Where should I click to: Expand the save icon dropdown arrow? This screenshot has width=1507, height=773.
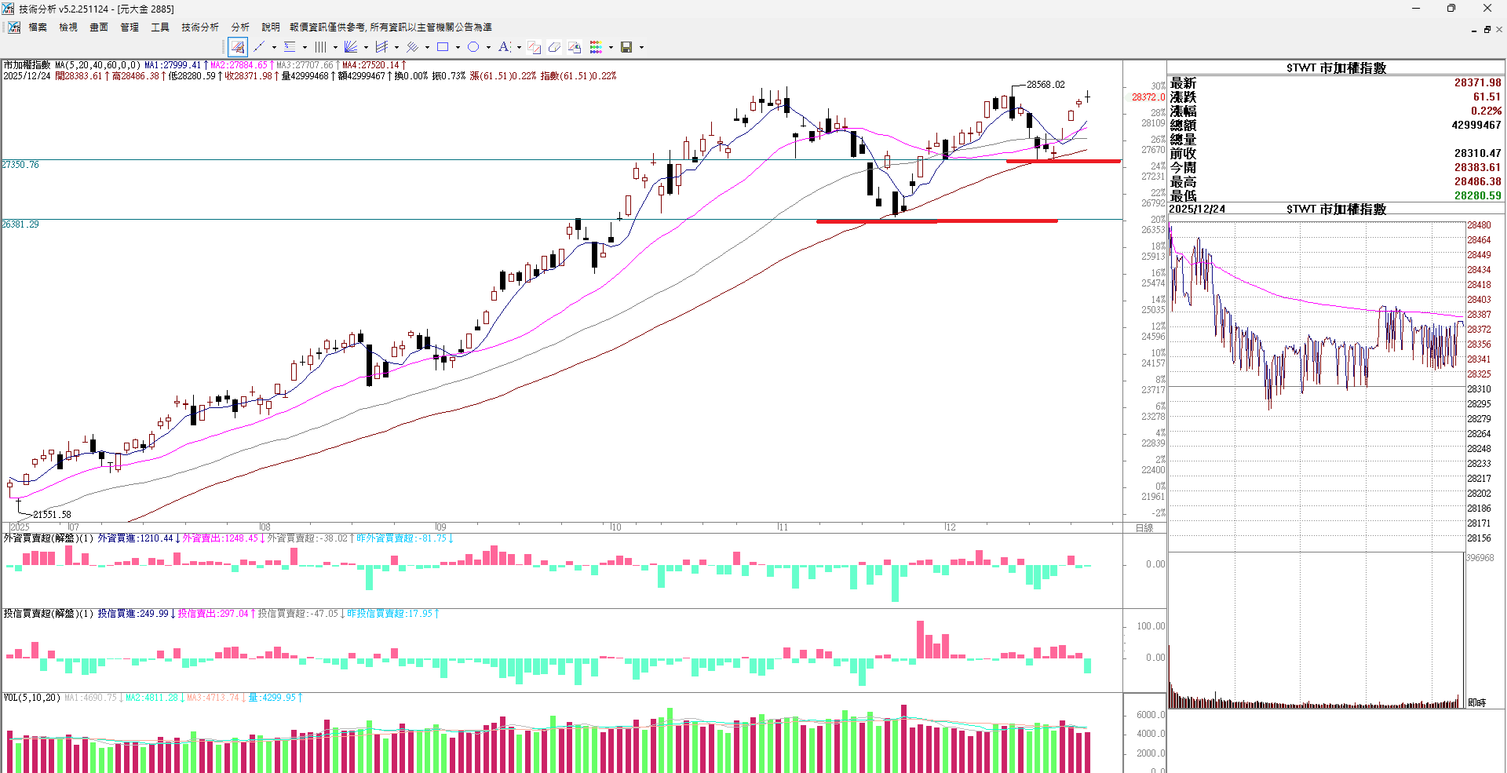(x=641, y=47)
